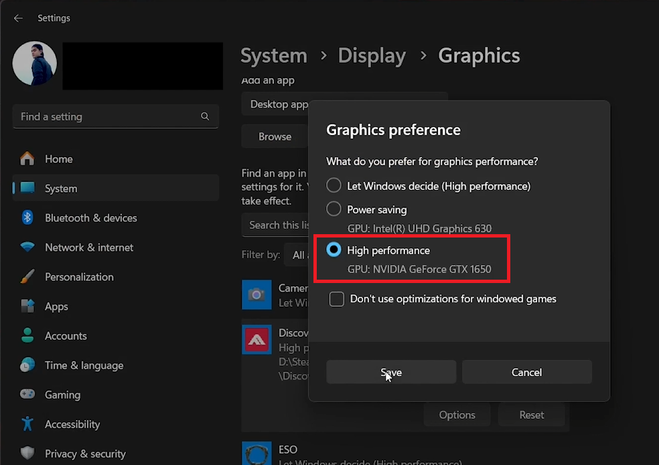The width and height of the screenshot is (659, 465).
Task: Cancel the Graphics preference dialog
Action: coord(526,372)
